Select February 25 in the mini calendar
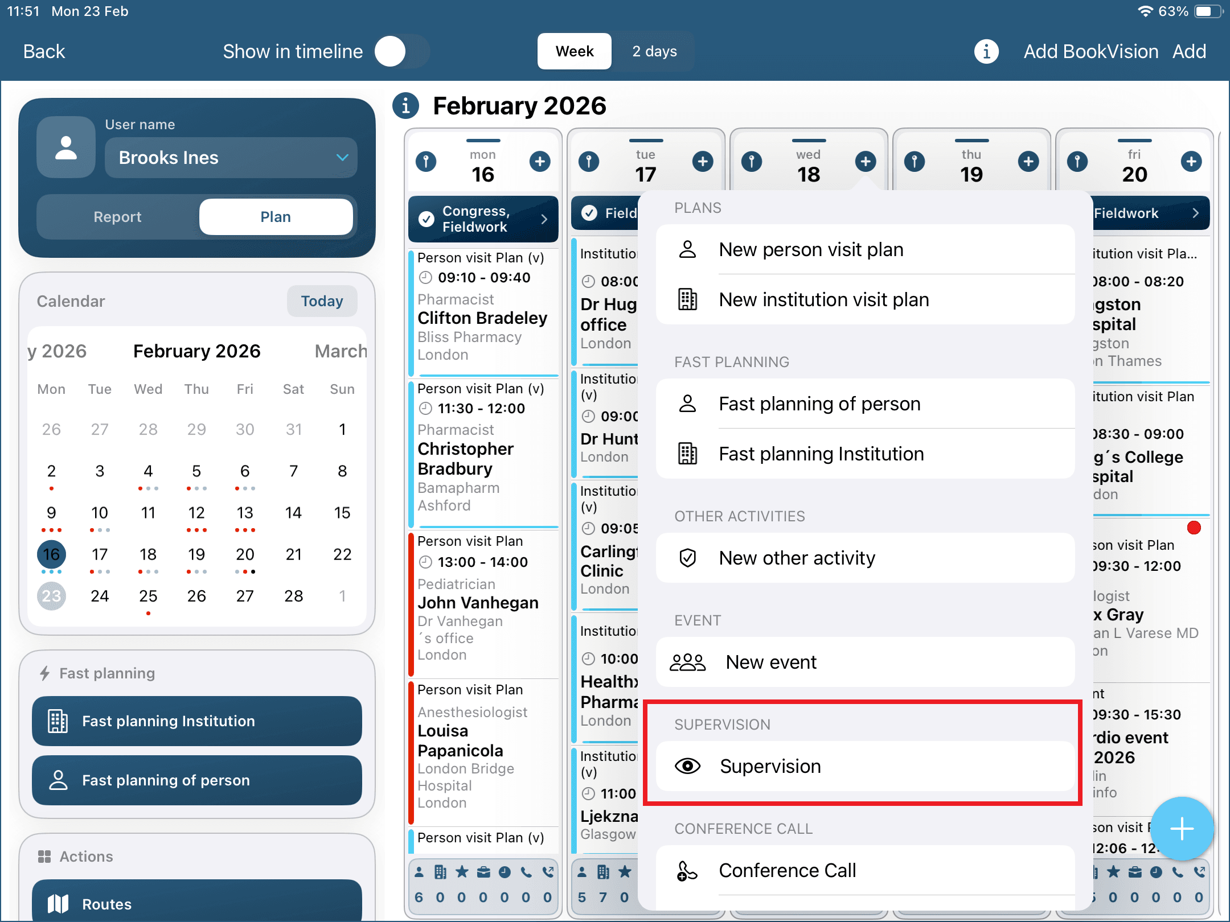Viewport: 1230px width, 922px height. 148,596
